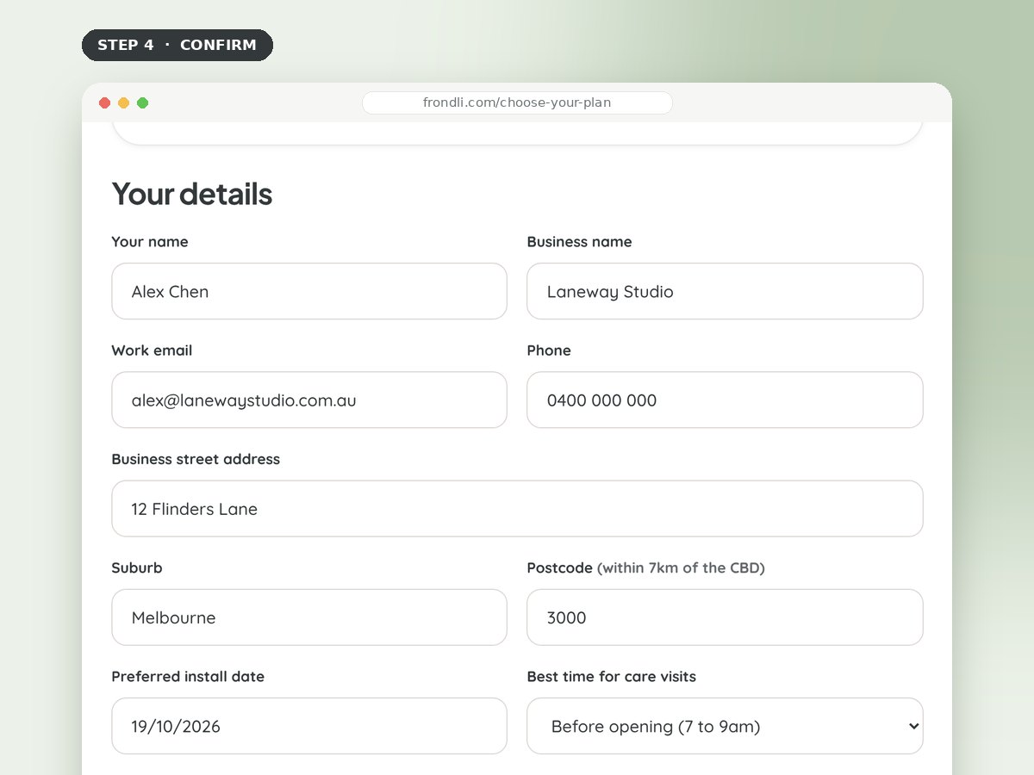Click the Your name label
Viewport: 1034px width, 775px height.
point(150,242)
